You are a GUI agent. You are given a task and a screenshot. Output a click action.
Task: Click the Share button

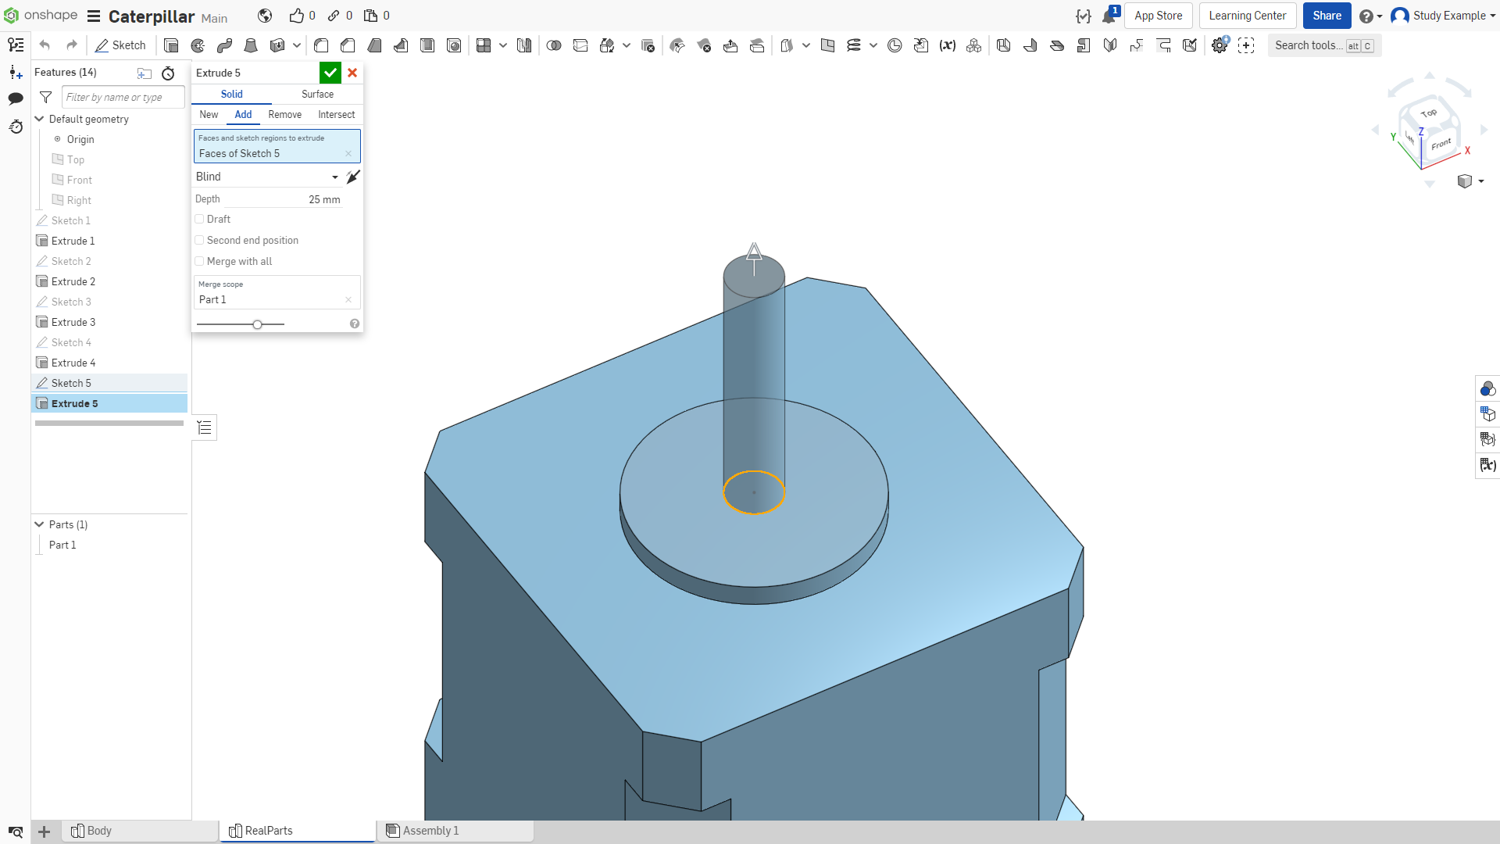[x=1327, y=16]
